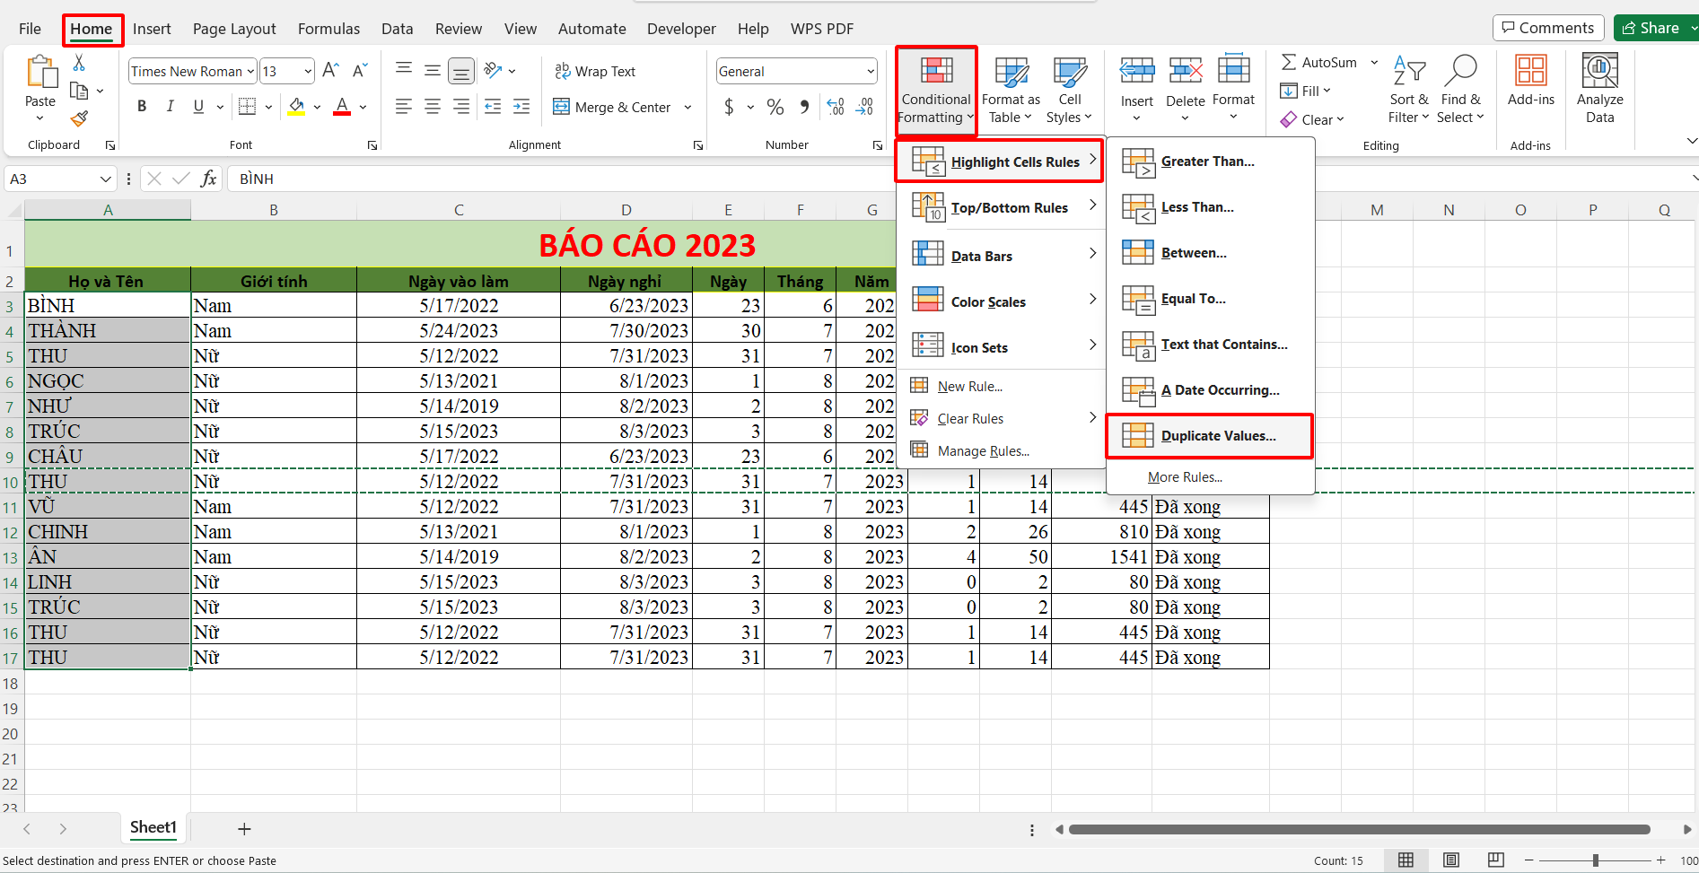Image resolution: width=1699 pixels, height=873 pixels.
Task: Click the Analyze Data icon
Action: 1599,88
